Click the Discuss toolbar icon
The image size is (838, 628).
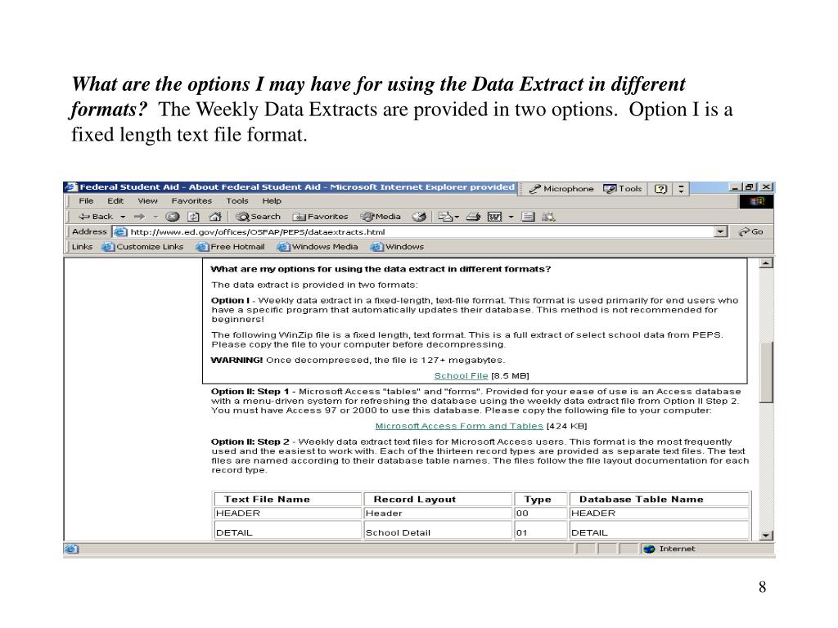(528, 217)
